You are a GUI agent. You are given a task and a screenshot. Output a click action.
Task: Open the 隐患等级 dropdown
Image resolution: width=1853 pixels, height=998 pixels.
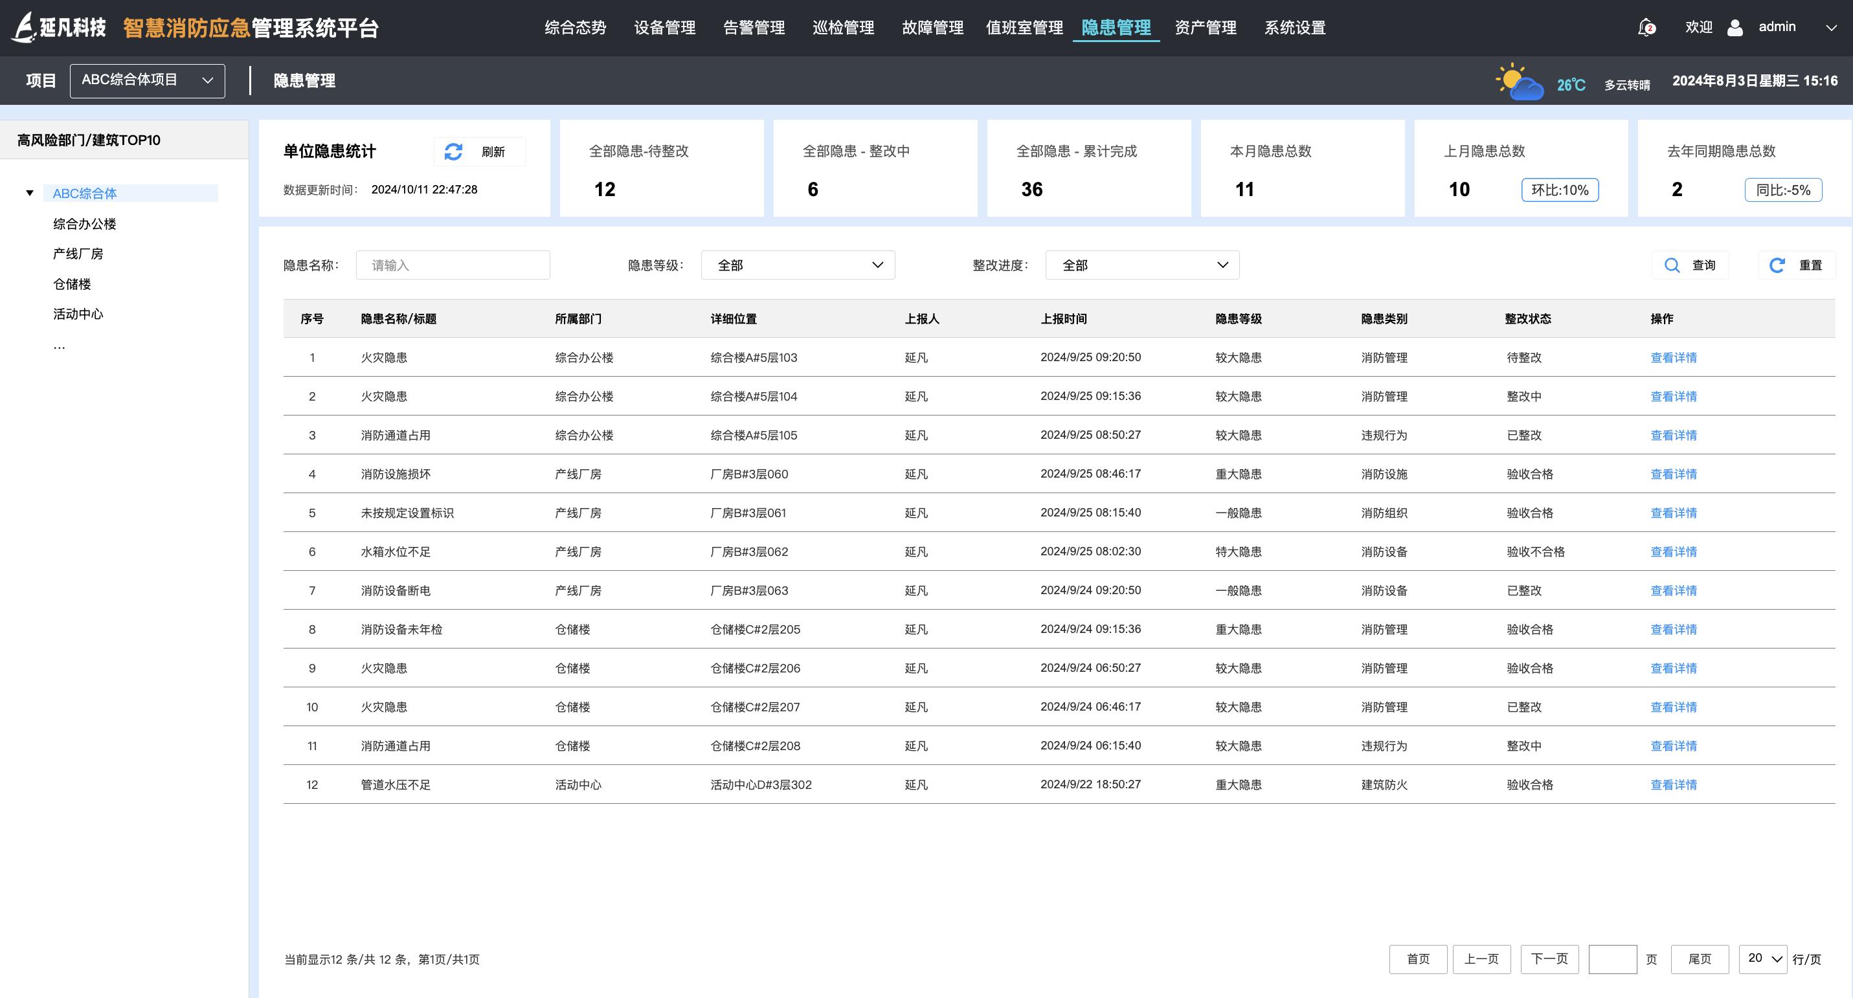[797, 265]
